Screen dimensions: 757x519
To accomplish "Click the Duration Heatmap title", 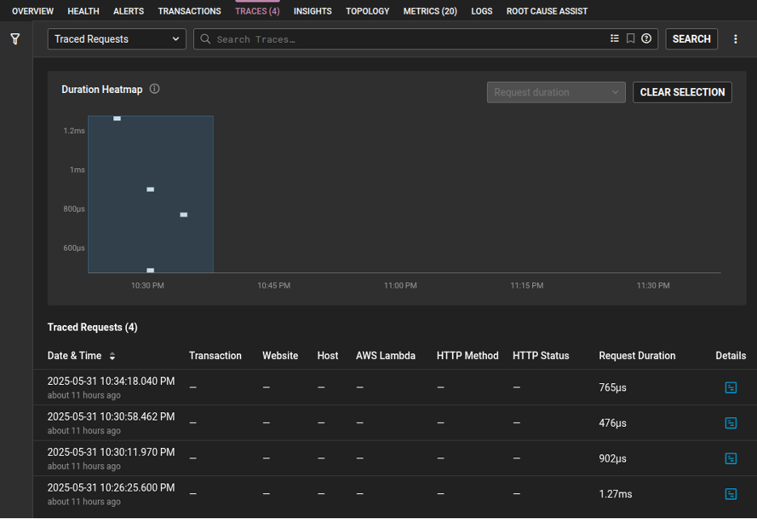I will [x=102, y=89].
